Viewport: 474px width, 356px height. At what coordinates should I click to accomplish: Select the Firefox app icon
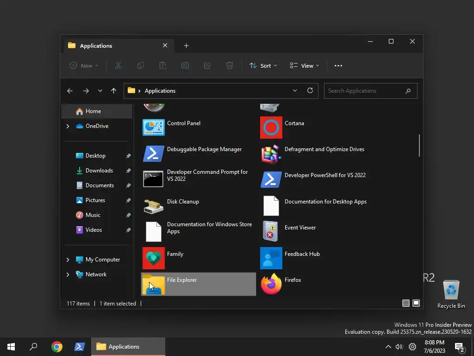271,284
